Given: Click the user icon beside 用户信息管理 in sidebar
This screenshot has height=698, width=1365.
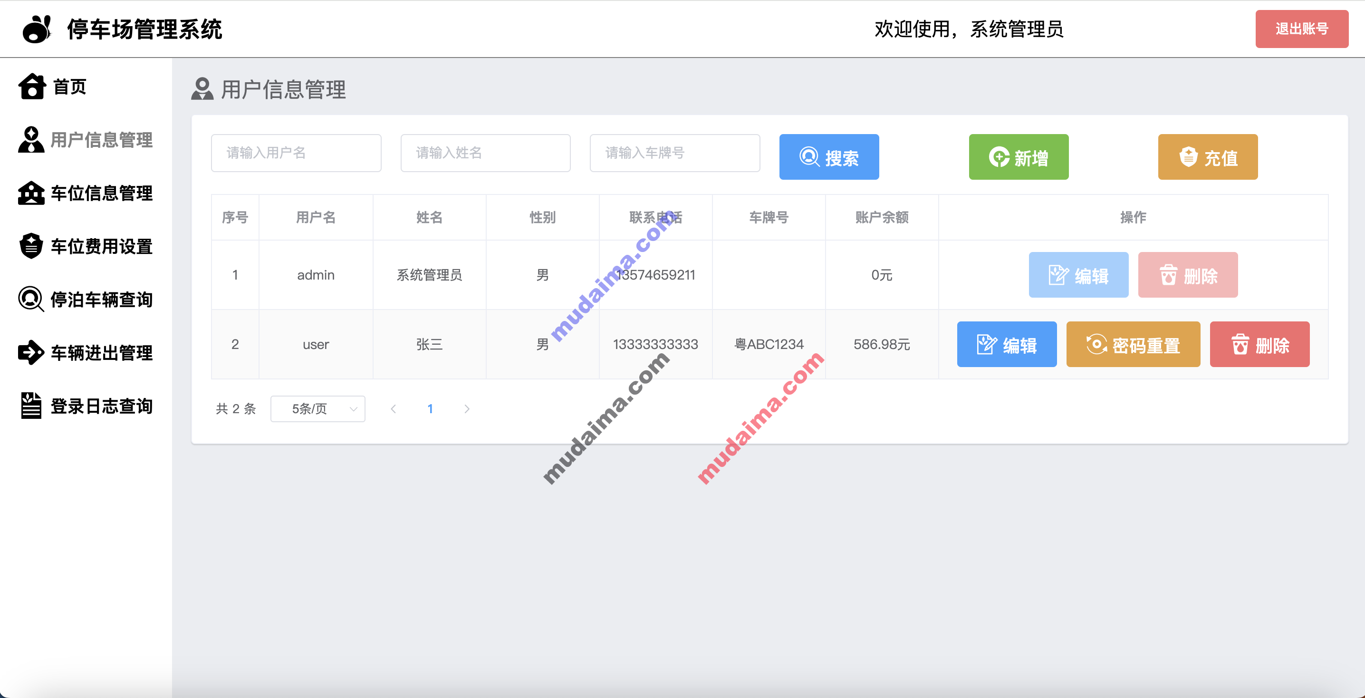Looking at the screenshot, I should (x=31, y=139).
